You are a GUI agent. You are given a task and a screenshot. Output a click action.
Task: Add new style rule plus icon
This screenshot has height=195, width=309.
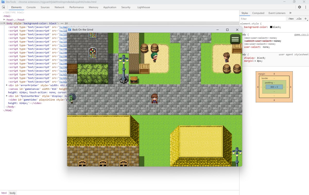(x=306, y=19)
